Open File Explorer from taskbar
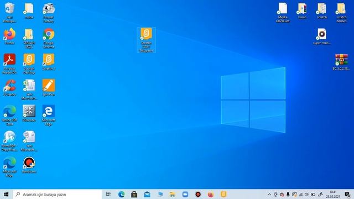This screenshot has height=199, width=354. coord(173,194)
